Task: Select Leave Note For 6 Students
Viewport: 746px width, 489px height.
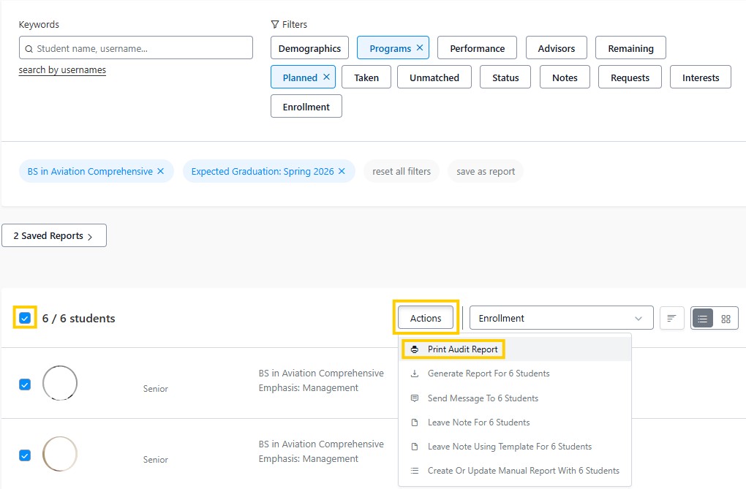Action: tap(515, 422)
